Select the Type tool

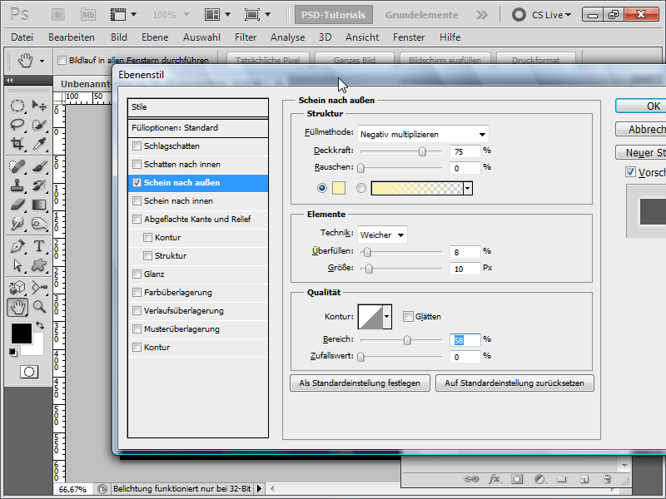pos(39,246)
